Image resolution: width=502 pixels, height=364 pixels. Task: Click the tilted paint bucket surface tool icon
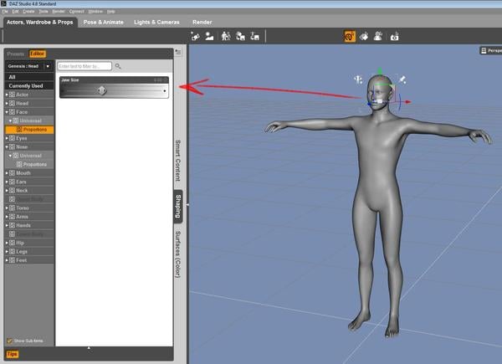(x=364, y=37)
